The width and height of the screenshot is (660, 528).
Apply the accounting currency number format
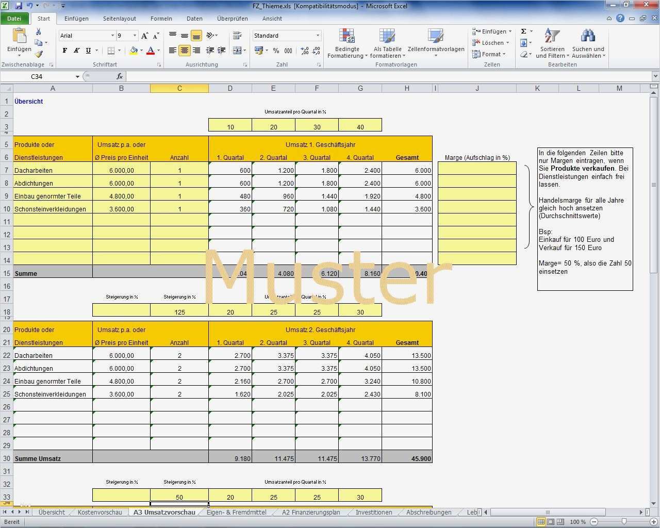pos(259,51)
